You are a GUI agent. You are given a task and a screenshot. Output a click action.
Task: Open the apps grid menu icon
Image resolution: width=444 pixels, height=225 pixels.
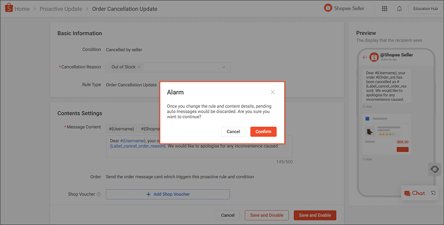click(x=384, y=8)
